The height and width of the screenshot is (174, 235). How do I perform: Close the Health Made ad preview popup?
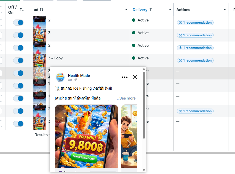tap(135, 77)
